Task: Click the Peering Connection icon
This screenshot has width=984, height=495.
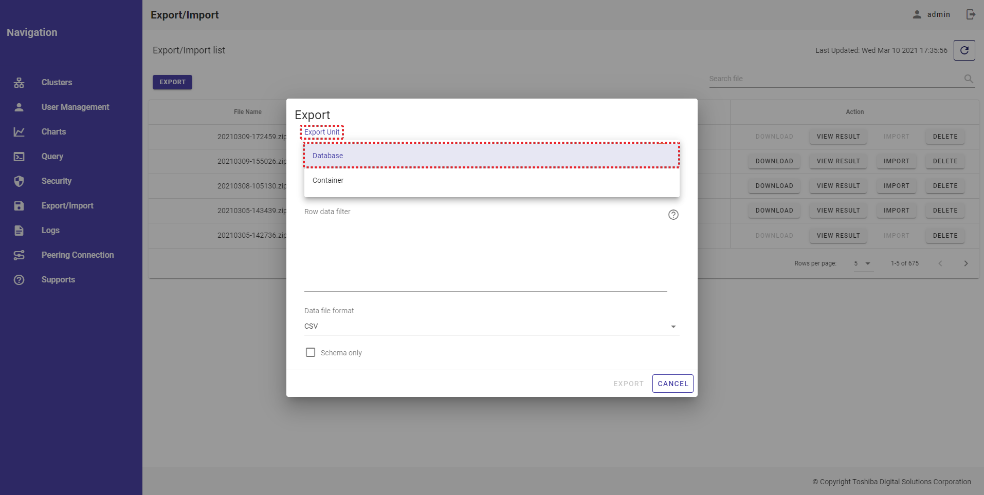Action: (x=19, y=255)
